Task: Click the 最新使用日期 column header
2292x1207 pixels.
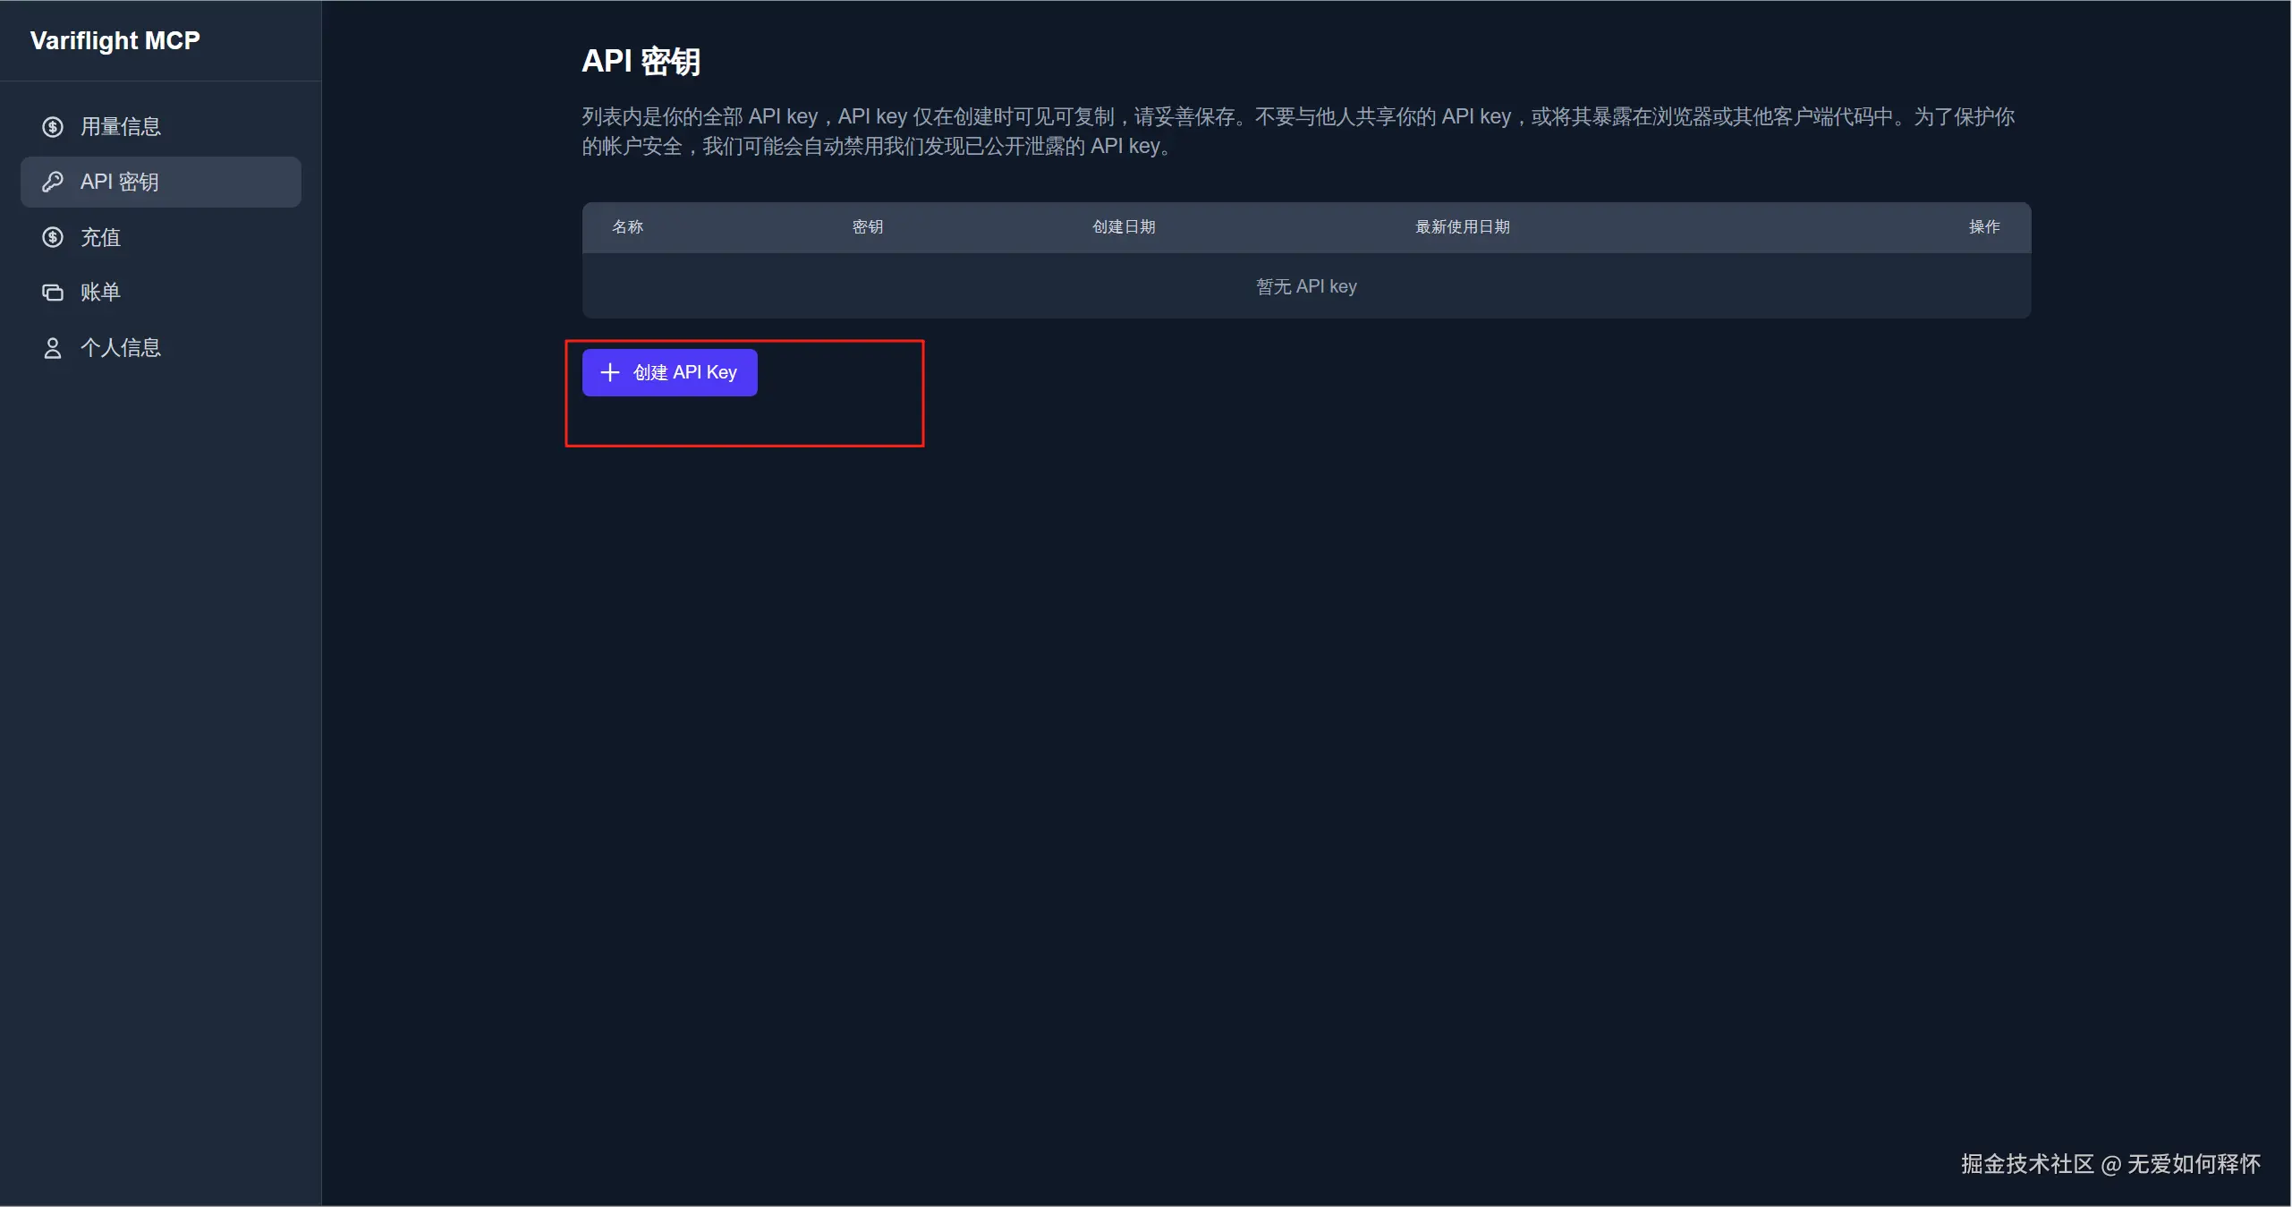Action: point(1462,227)
